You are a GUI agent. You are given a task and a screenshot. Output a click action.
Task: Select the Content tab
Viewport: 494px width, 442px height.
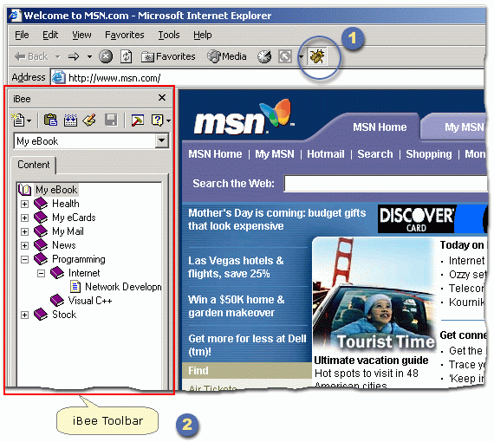(34, 165)
